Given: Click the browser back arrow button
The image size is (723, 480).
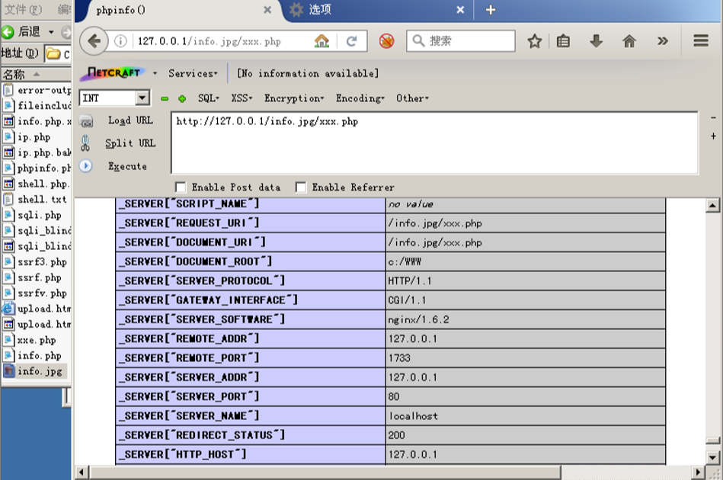Looking at the screenshot, I should [x=94, y=41].
